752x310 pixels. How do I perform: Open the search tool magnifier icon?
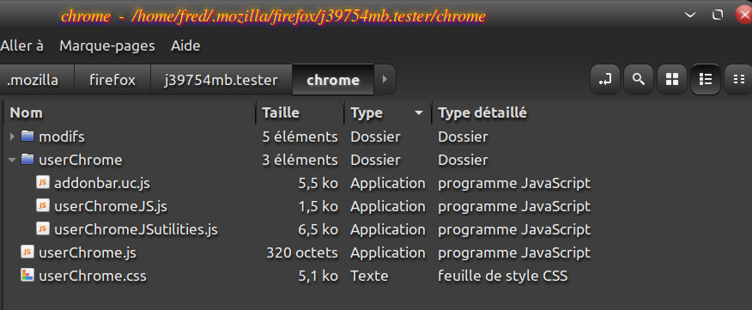639,80
